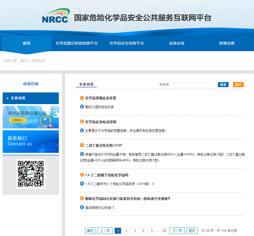Screen dimensions: 254x236
Task: Select 政策法规 in the top navigation
Action: point(227,43)
